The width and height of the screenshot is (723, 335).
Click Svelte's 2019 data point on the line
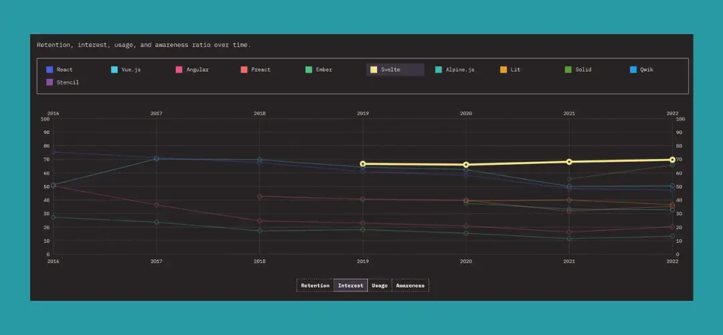pyautogui.click(x=363, y=163)
